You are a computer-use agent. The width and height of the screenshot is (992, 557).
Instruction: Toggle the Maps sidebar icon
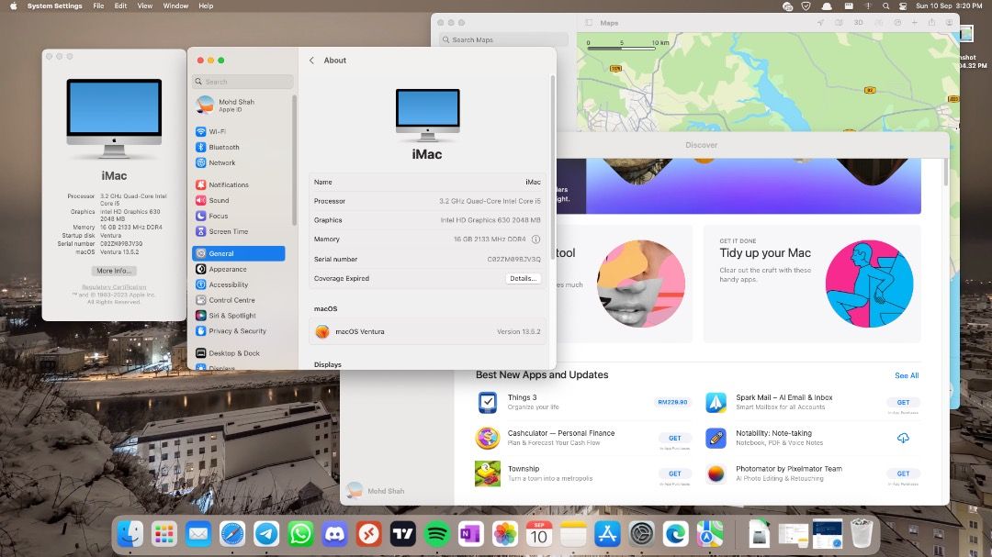589,23
